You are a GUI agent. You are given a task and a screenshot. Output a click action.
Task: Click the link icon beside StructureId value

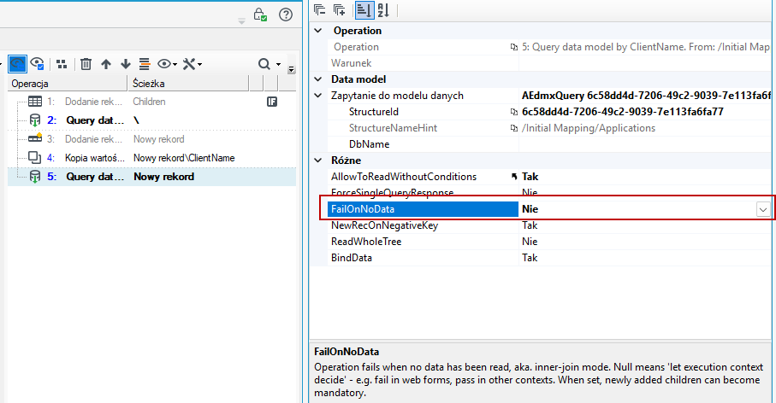pos(513,112)
